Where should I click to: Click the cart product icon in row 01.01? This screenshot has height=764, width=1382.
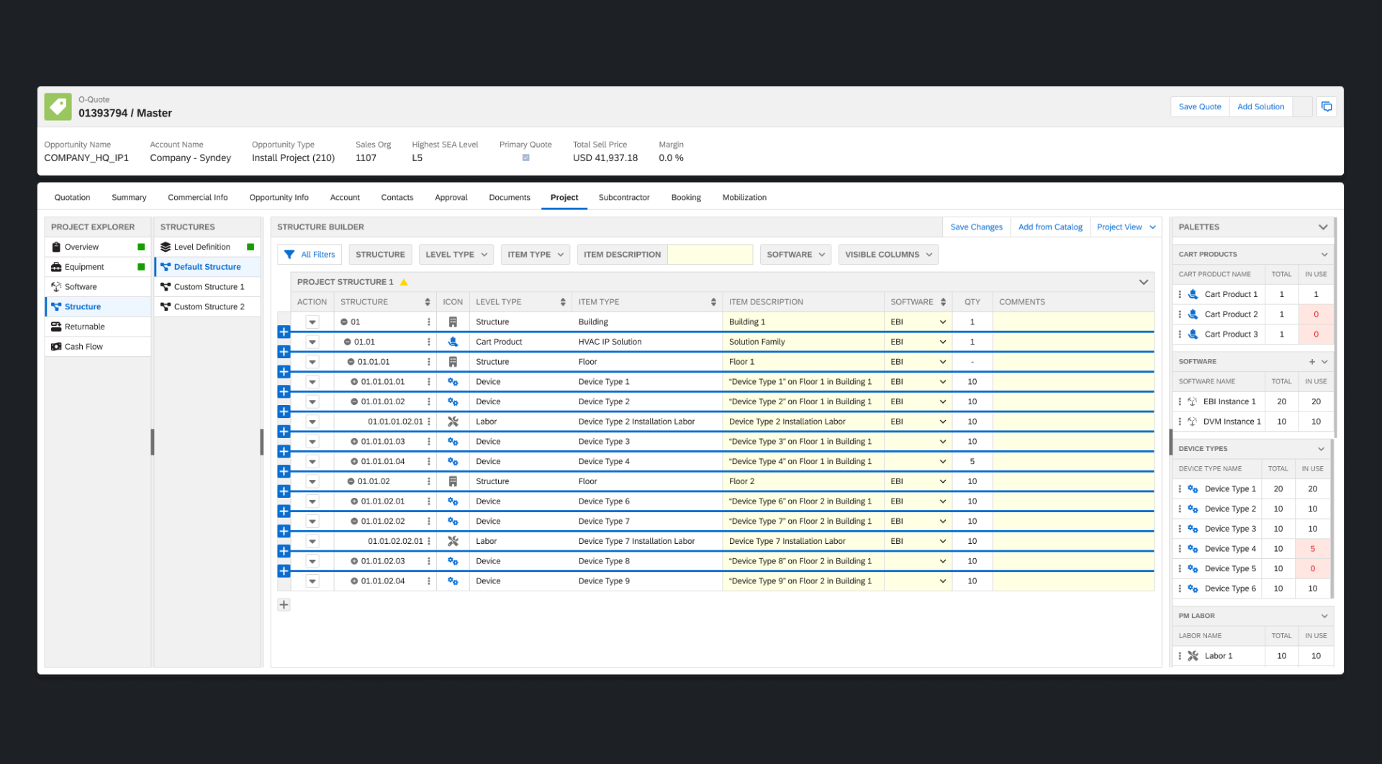coord(453,342)
